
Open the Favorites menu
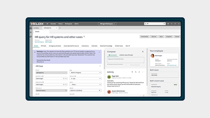[x=53, y=24]
